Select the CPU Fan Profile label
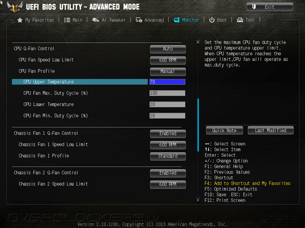The height and width of the screenshot is (228, 305). click(37, 71)
